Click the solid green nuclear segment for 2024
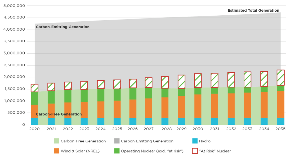286x158 pixels. (x=101, y=95)
